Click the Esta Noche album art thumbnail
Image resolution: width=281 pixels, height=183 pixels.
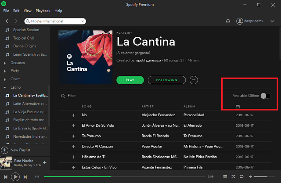(x=6, y=163)
